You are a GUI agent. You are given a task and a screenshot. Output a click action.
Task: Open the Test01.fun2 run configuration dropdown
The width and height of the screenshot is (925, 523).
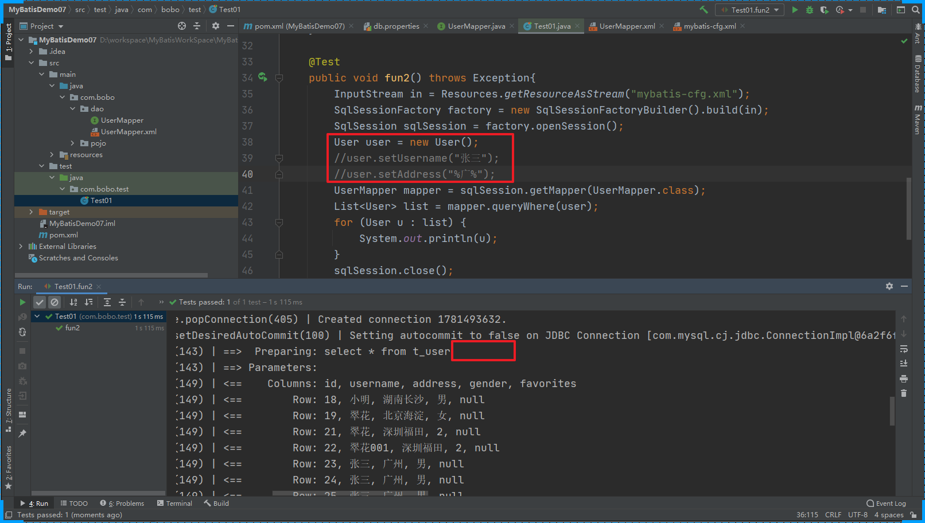pos(749,10)
